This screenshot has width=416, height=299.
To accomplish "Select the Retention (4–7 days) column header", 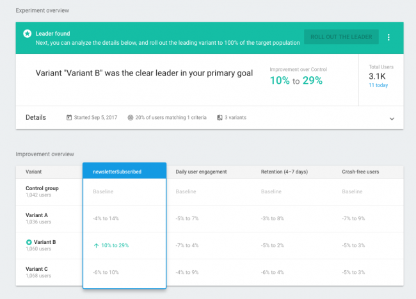I will (287, 172).
